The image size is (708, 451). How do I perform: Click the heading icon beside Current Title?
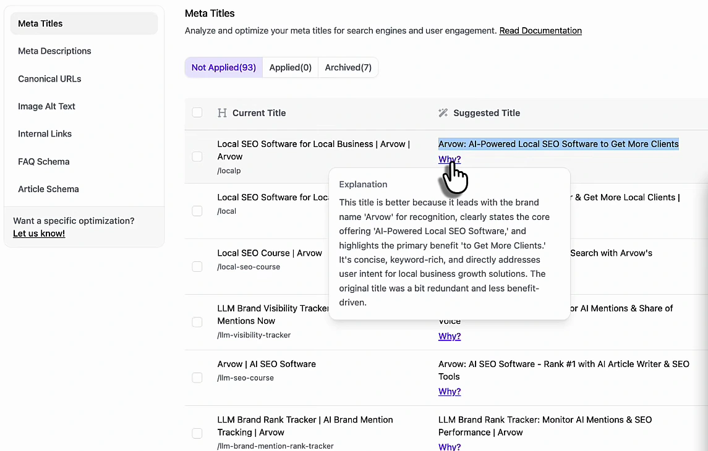[x=222, y=112]
